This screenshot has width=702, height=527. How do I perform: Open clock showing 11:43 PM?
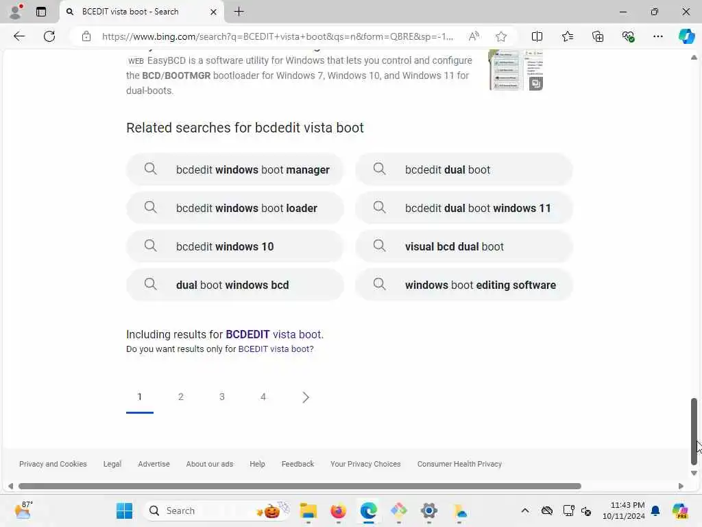point(624,511)
